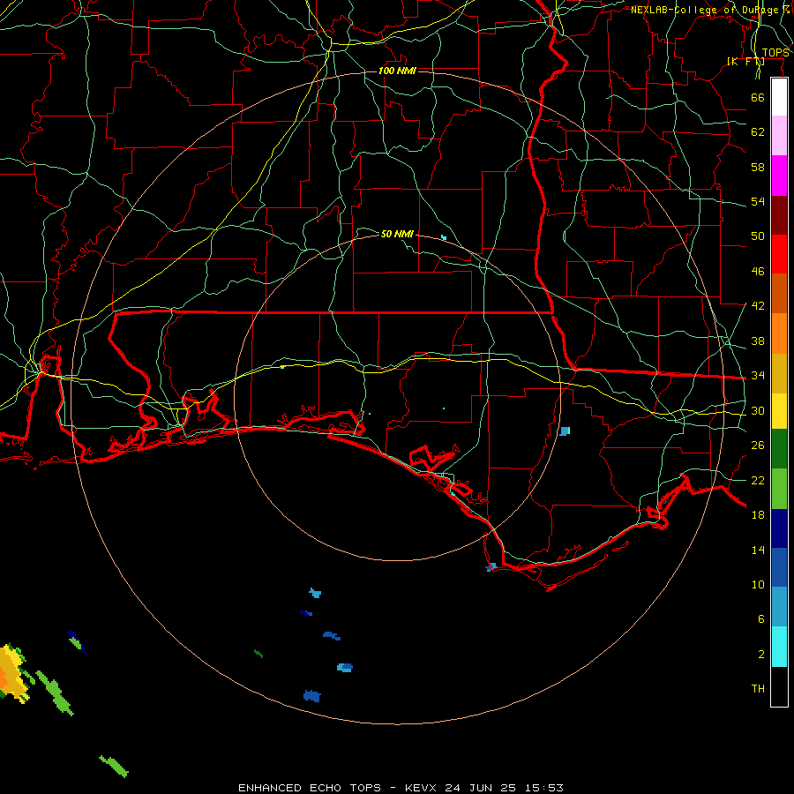Pick the dark orange legend segment
The width and height of the screenshot is (794, 794).
(779, 293)
